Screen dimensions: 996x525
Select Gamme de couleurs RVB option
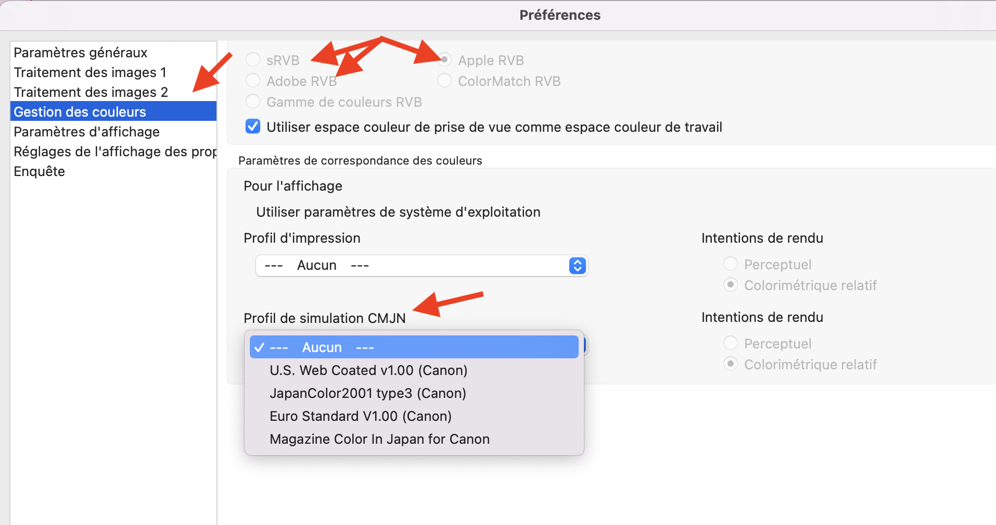click(x=253, y=102)
